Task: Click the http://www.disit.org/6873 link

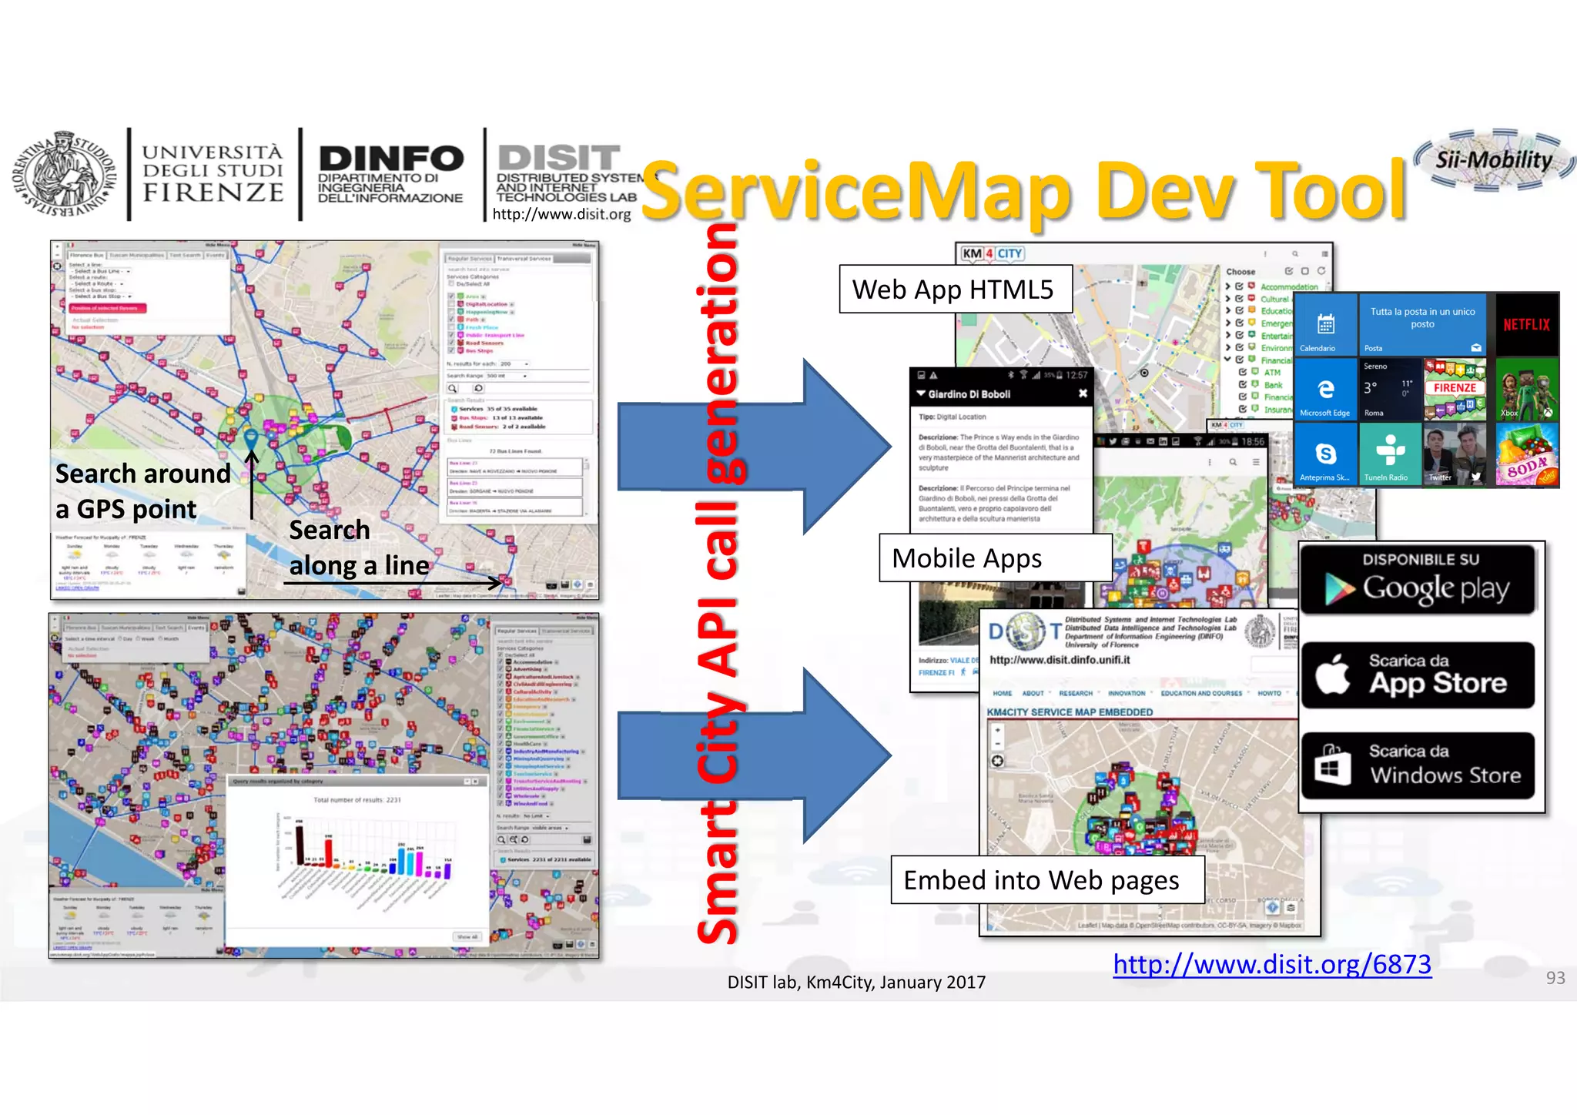Action: 1272,964
